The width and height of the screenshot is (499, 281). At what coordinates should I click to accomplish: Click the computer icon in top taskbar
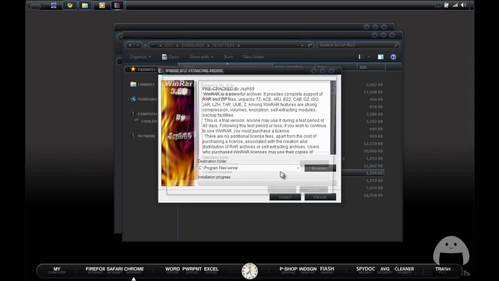(x=54, y=5)
